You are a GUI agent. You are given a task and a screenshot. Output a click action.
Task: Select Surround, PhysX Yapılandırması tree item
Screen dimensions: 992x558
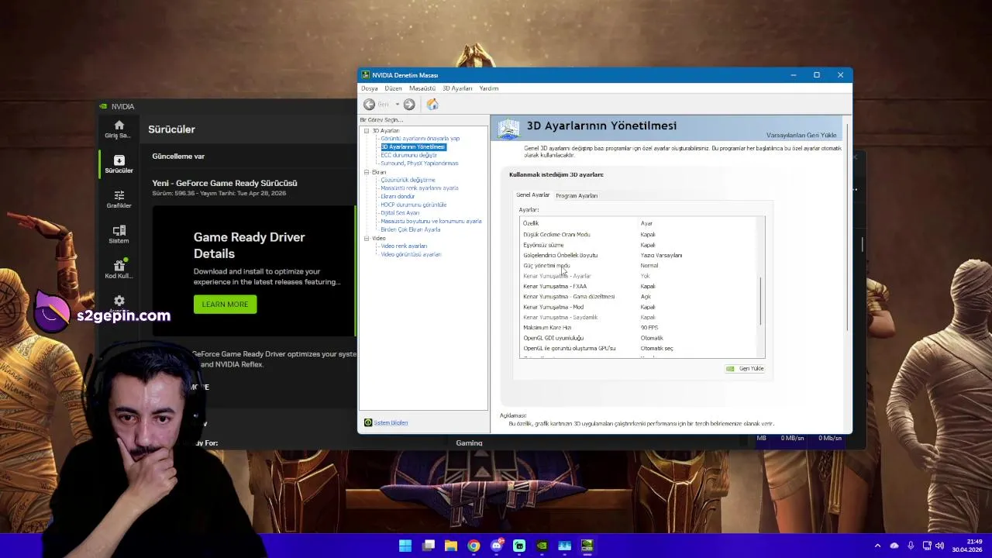(x=419, y=164)
